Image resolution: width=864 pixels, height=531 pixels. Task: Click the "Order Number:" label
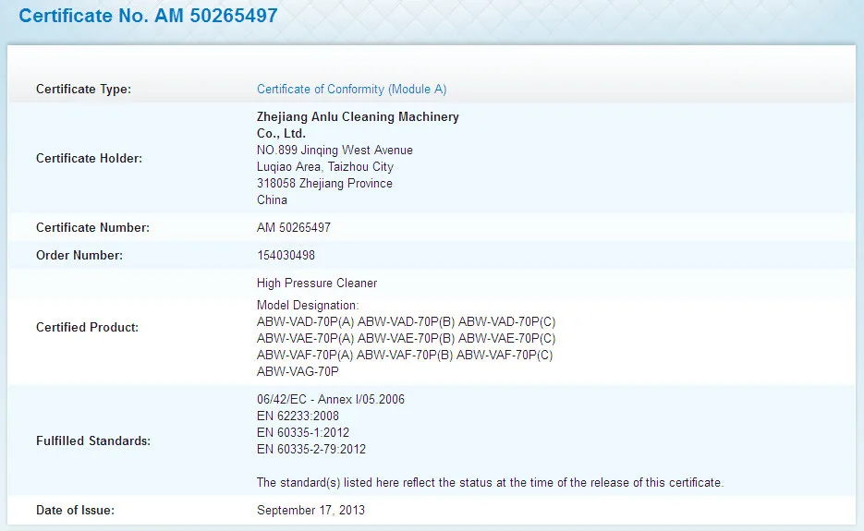point(79,255)
